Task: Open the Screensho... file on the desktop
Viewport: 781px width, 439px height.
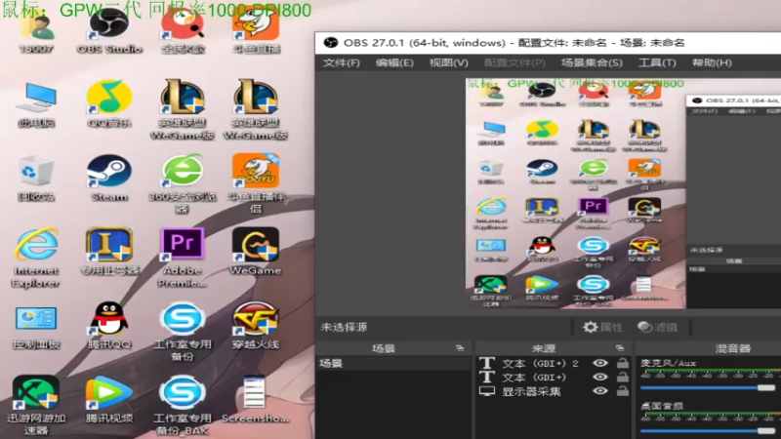Action: (255, 399)
